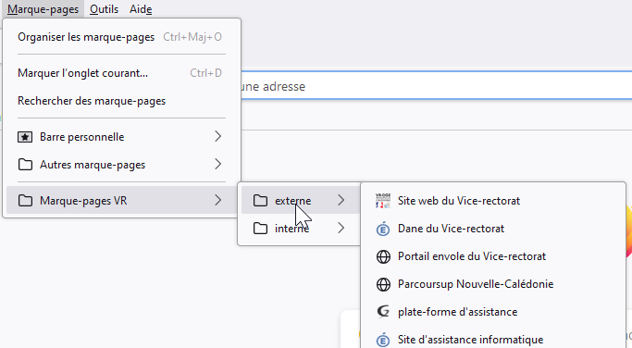Click Rechercher des marque-pages
The height and width of the screenshot is (348, 632).
pyautogui.click(x=122, y=101)
